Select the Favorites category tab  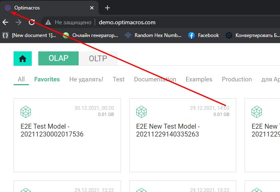point(47,79)
